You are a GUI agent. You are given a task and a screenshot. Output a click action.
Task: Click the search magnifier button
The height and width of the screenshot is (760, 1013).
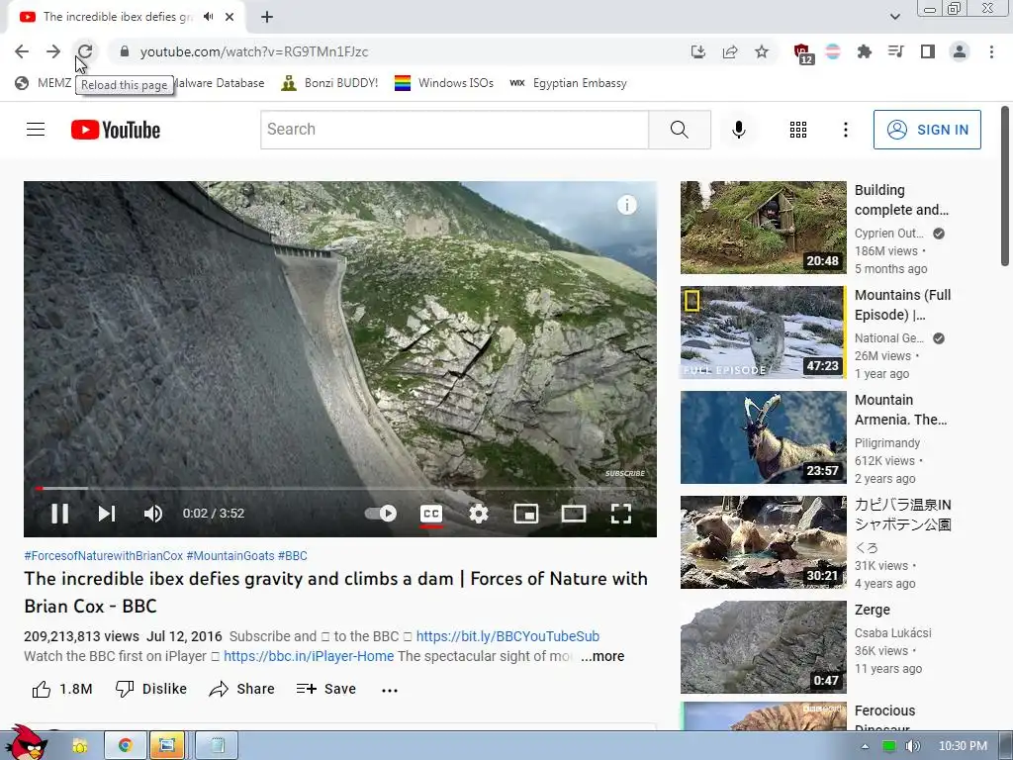(680, 130)
